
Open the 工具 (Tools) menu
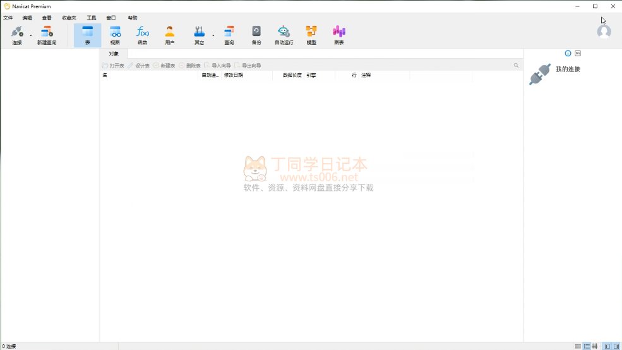point(92,18)
